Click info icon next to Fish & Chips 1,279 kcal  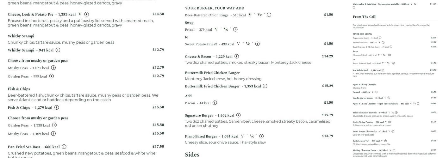(57, 107)
